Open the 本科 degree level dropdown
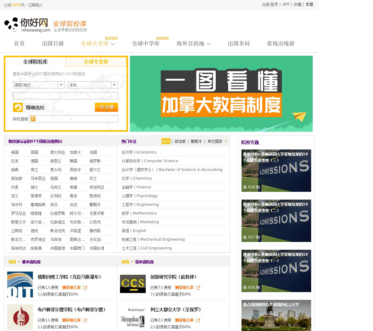This screenshot has height=331, width=373. pos(114,85)
